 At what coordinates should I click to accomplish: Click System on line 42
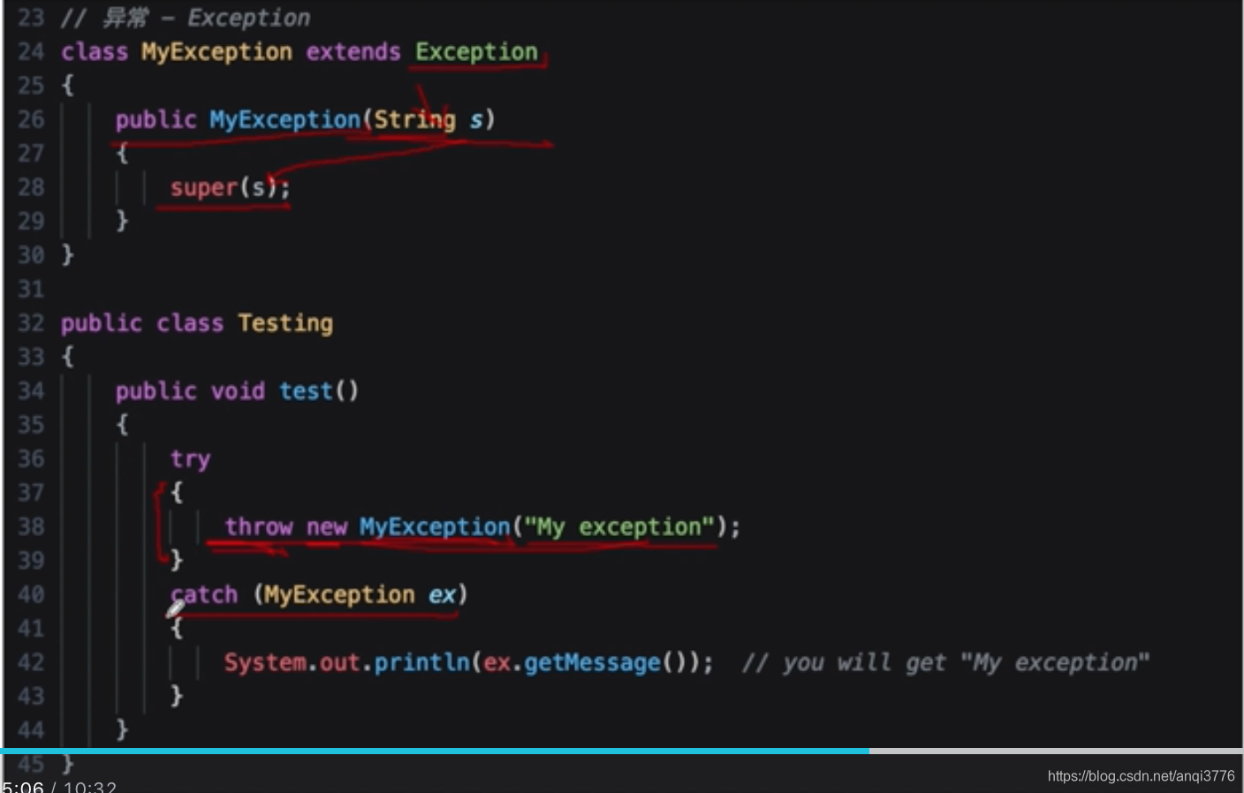(x=265, y=663)
